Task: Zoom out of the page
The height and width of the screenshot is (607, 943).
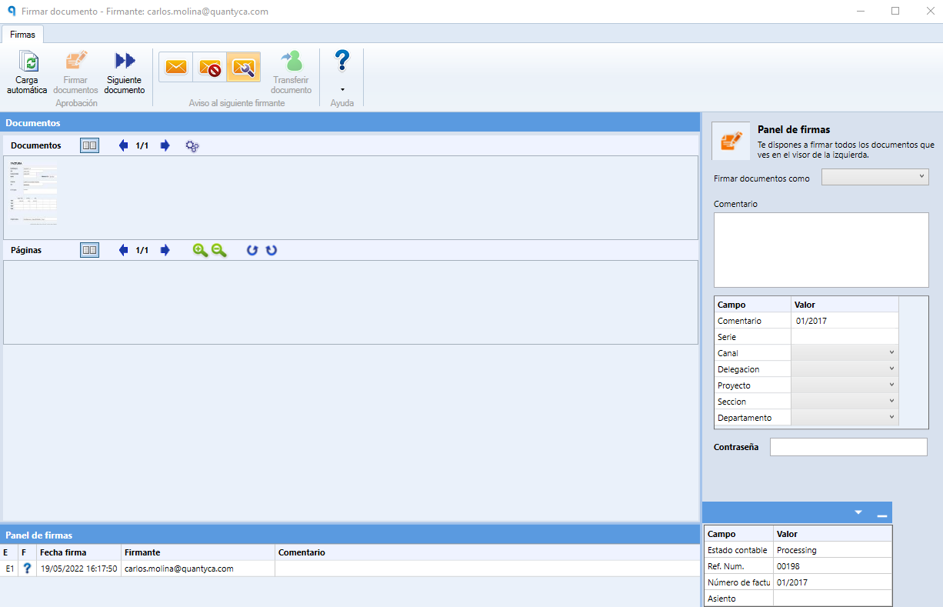Action: coord(219,250)
